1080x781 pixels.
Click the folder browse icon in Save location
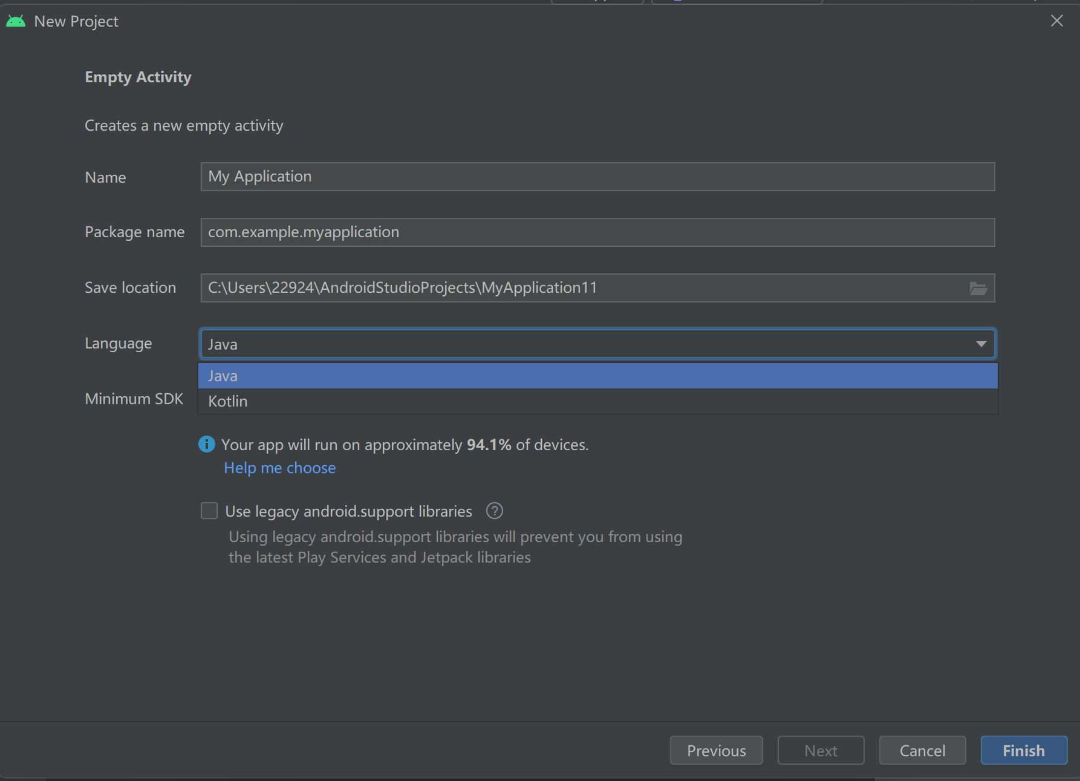point(978,289)
